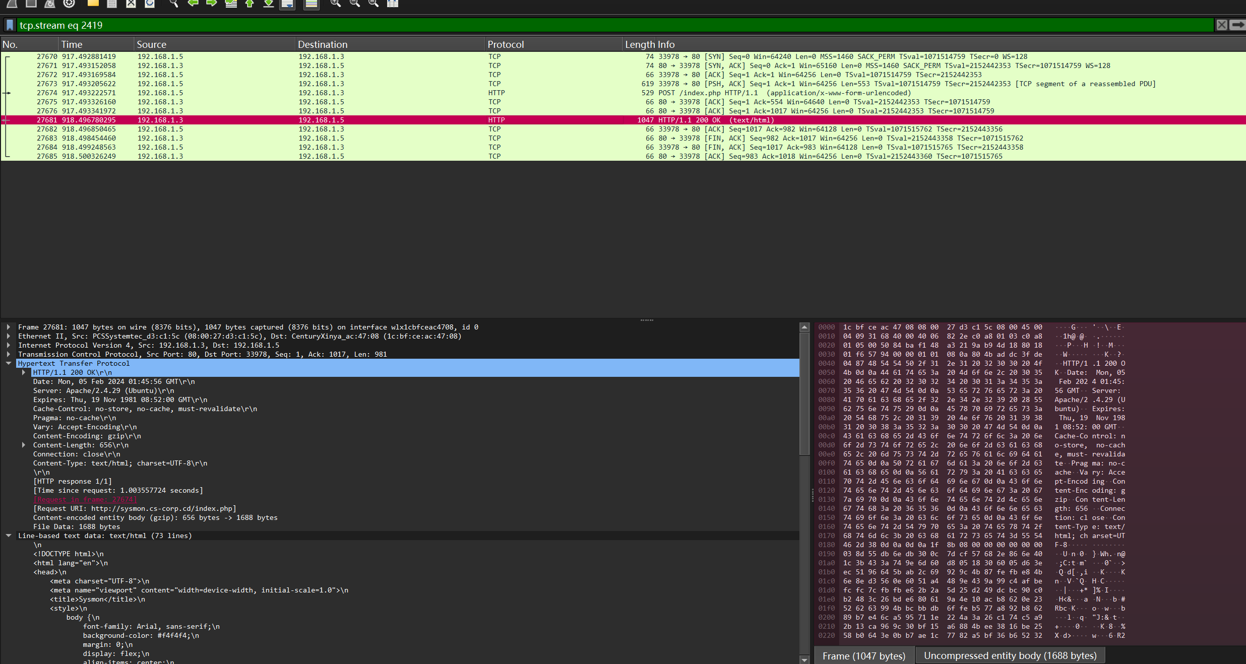Expand Internet Protocol Version 4 row
This screenshot has height=664, width=1246.
(x=9, y=345)
